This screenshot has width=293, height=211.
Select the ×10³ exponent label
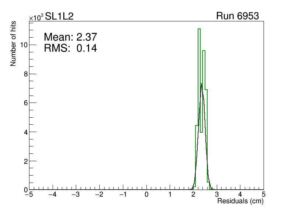(x=36, y=17)
